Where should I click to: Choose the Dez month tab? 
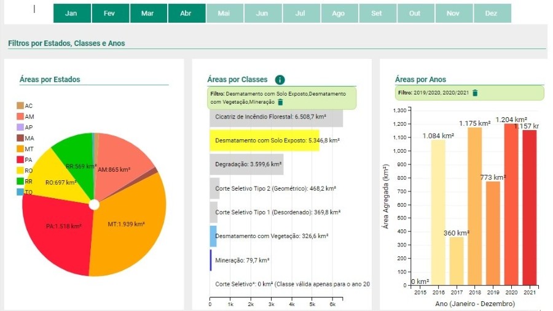click(493, 13)
